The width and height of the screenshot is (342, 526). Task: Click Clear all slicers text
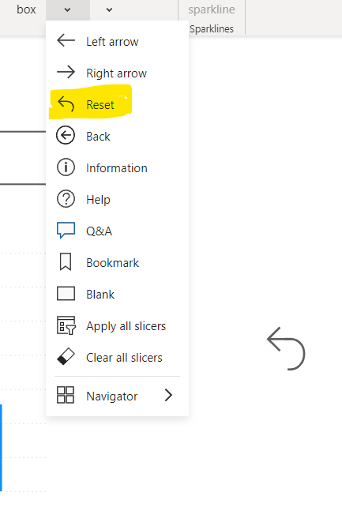click(x=124, y=358)
